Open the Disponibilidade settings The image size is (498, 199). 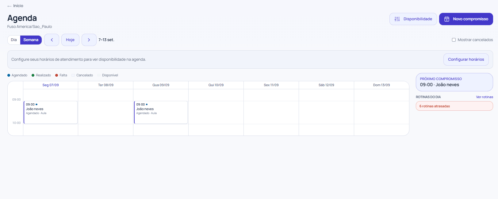click(413, 19)
